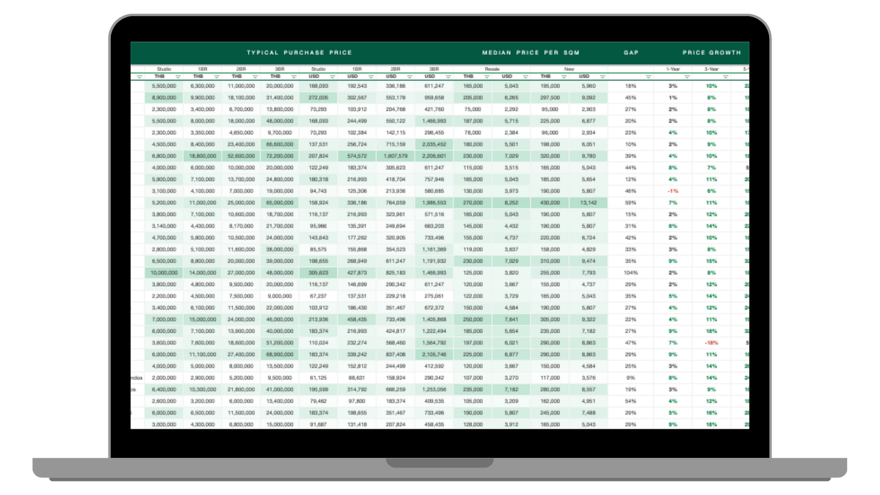Open the filter for the Resale THB column
880x495 pixels.
pyautogui.click(x=487, y=77)
